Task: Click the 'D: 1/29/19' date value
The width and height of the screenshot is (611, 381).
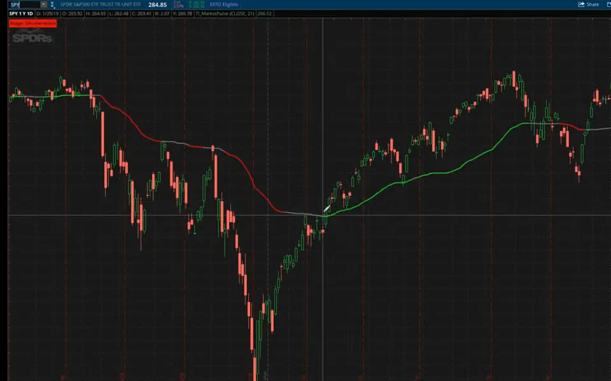Action: click(x=48, y=13)
